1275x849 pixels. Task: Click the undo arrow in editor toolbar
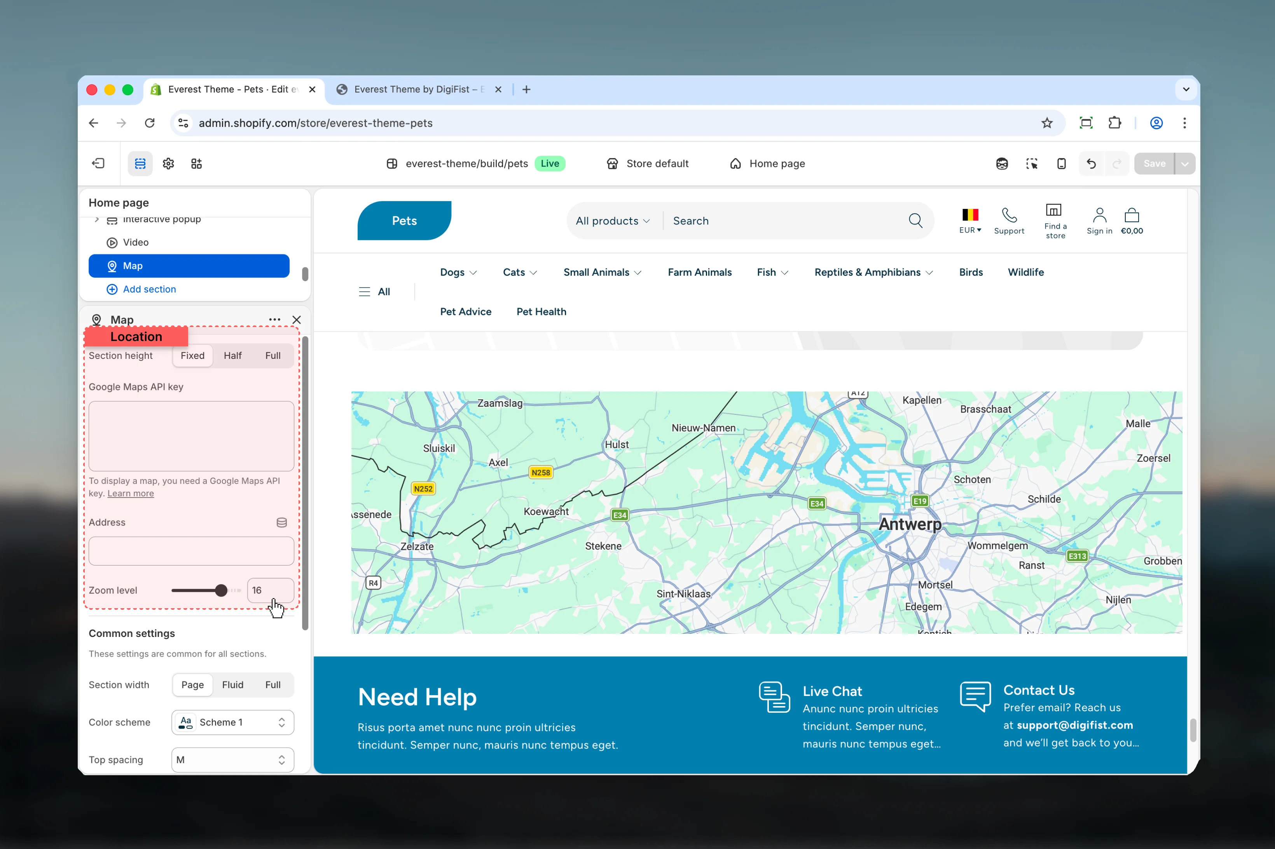(1091, 164)
